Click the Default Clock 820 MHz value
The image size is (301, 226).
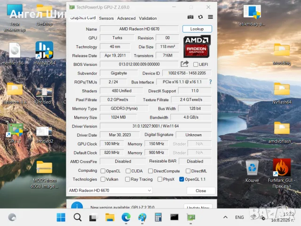[x=112, y=153]
